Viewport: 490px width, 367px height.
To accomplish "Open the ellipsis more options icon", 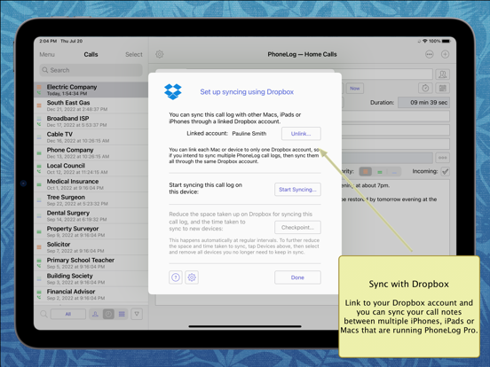I will click(430, 54).
